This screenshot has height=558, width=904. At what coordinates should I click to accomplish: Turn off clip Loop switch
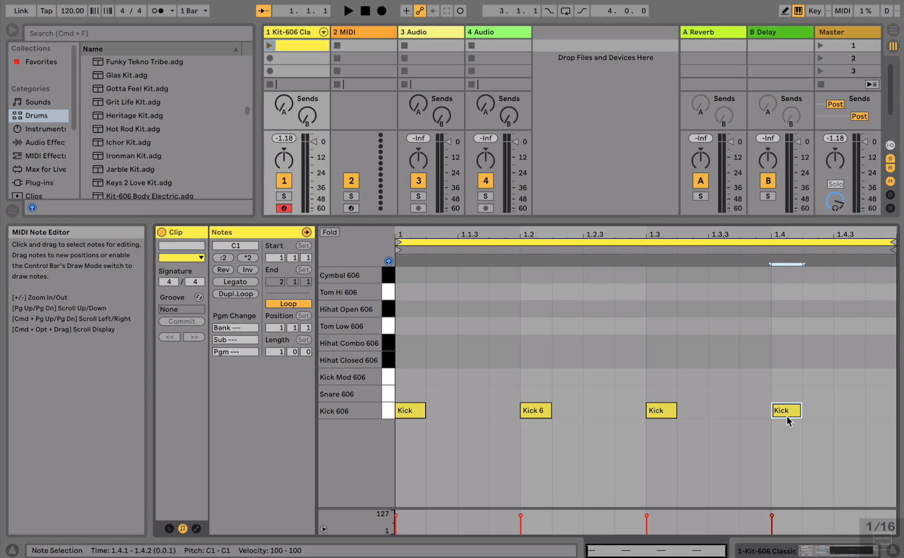[x=288, y=304]
